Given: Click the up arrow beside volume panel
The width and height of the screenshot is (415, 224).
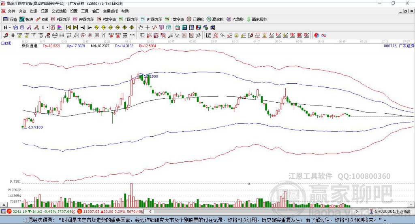Looking at the screenshot, I should 4,205.
